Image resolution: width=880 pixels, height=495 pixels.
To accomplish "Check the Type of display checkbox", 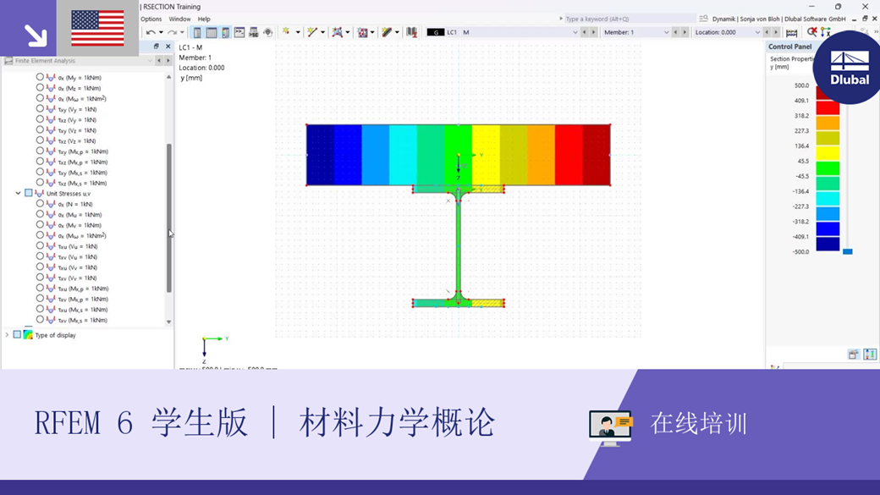I will tap(18, 334).
